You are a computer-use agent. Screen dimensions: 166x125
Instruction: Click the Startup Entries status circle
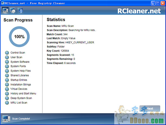coord(7,80)
